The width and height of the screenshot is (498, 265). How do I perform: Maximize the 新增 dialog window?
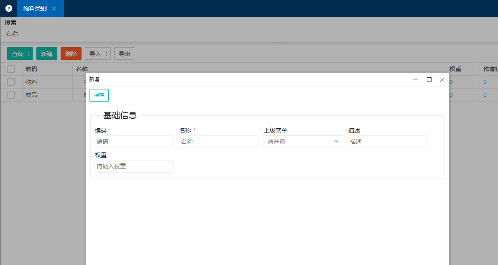coord(429,79)
